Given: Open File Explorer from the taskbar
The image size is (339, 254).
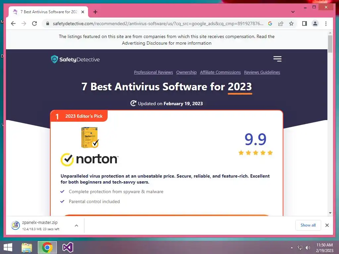Looking at the screenshot, I should pos(27,247).
